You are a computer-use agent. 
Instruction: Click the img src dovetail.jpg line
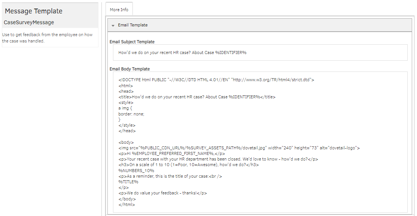[239, 148]
